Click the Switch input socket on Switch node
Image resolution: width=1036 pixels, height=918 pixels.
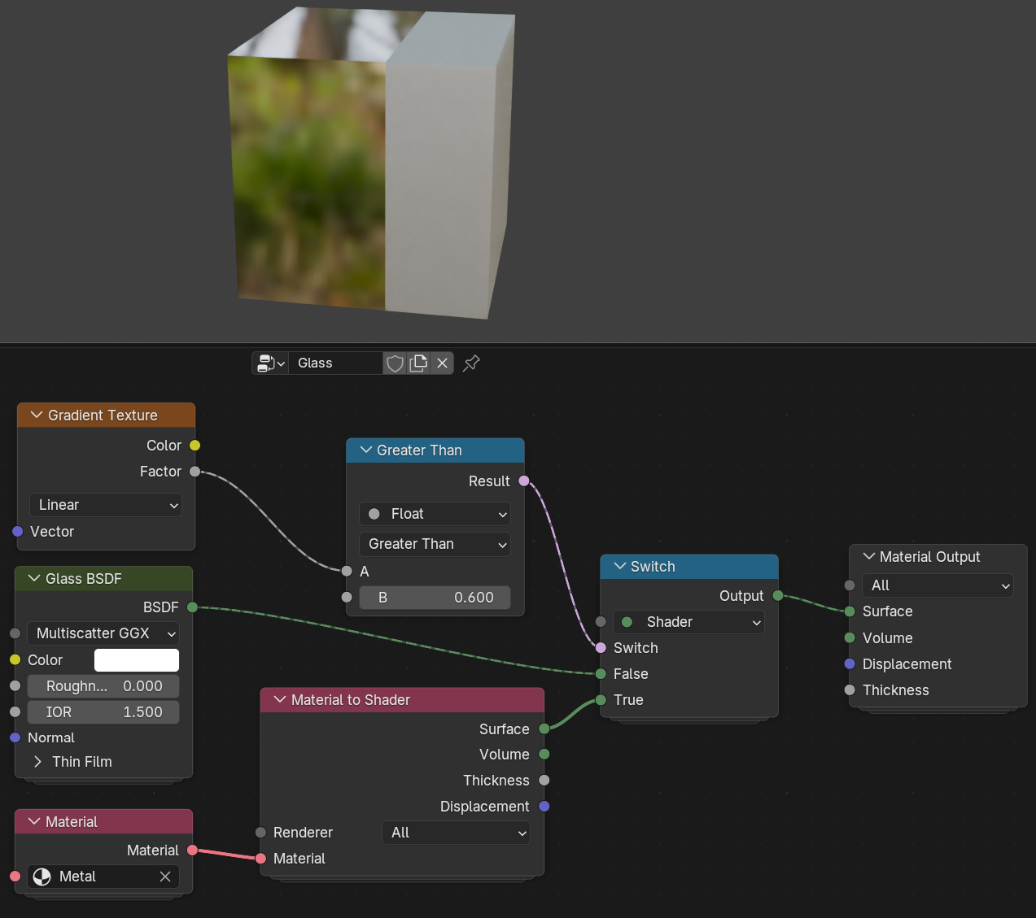tap(601, 647)
